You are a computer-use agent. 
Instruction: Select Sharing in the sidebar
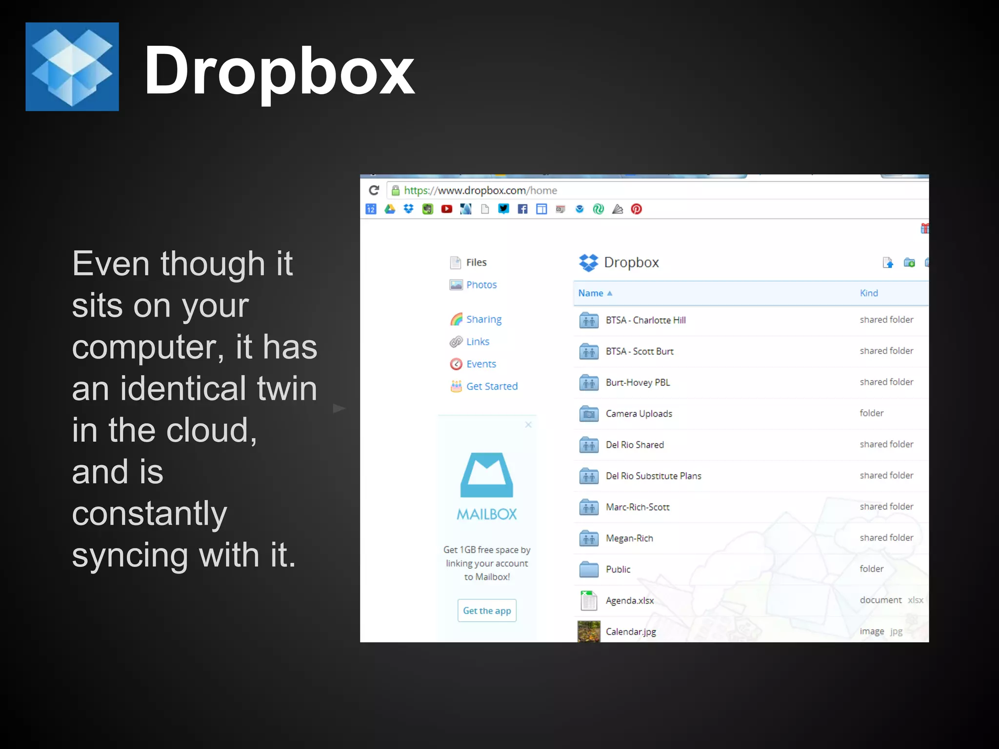pyautogui.click(x=476, y=319)
